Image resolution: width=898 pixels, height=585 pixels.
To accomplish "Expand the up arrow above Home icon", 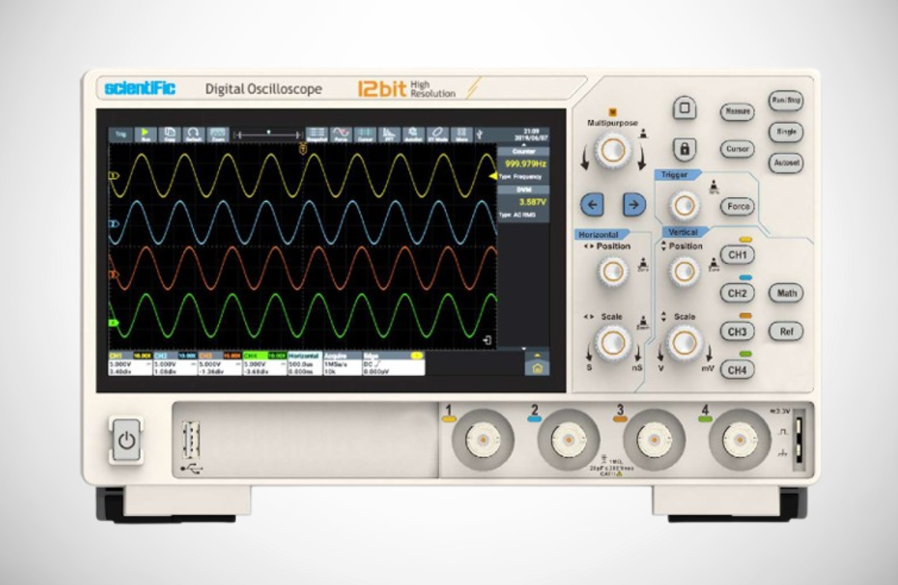I will click(x=537, y=355).
